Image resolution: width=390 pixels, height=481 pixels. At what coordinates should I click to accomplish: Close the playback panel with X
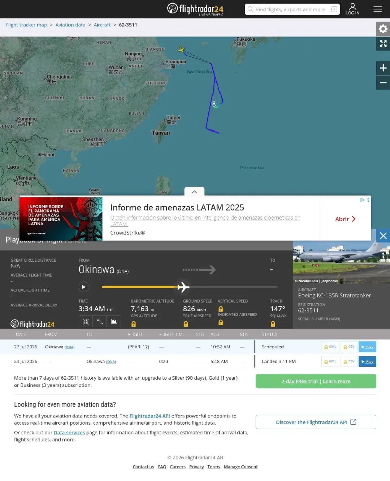click(x=383, y=236)
